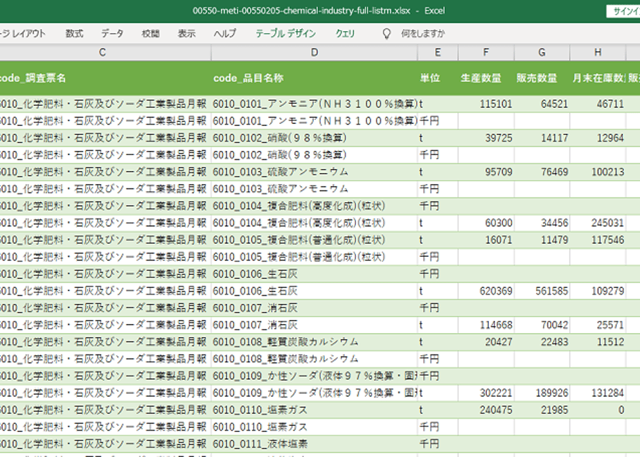Open the データ ribbon tab
The height and width of the screenshot is (457, 640).
[x=112, y=33]
